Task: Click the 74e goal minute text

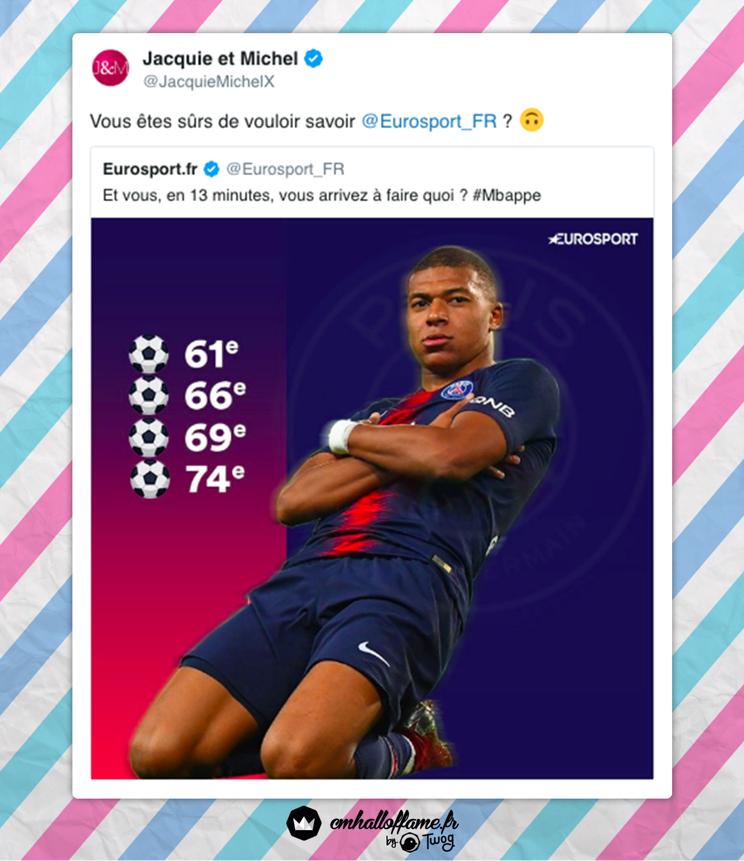Action: [216, 479]
